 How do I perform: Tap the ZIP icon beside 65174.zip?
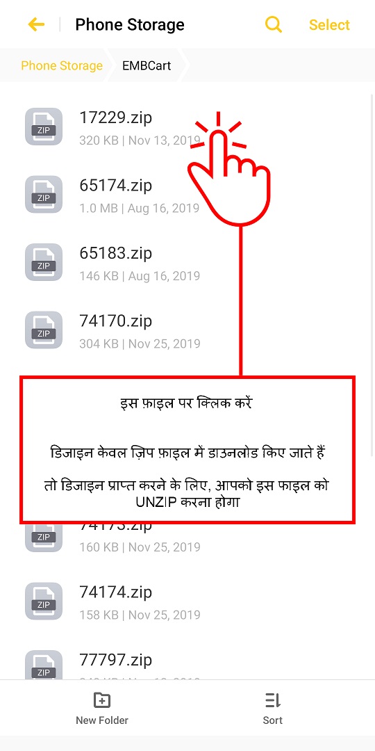[44, 195]
